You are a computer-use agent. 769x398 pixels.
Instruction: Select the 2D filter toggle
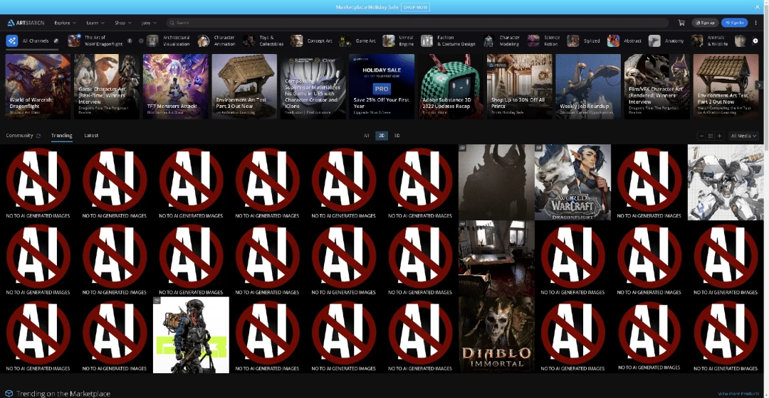click(x=382, y=136)
